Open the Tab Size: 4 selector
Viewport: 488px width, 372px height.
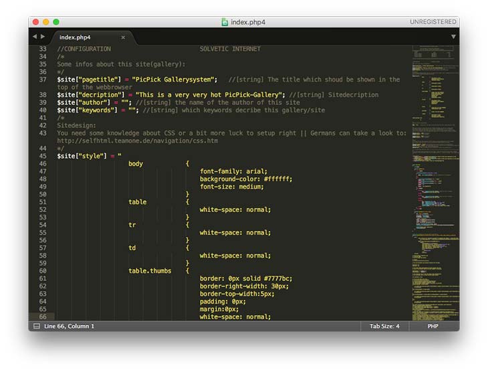tap(384, 327)
